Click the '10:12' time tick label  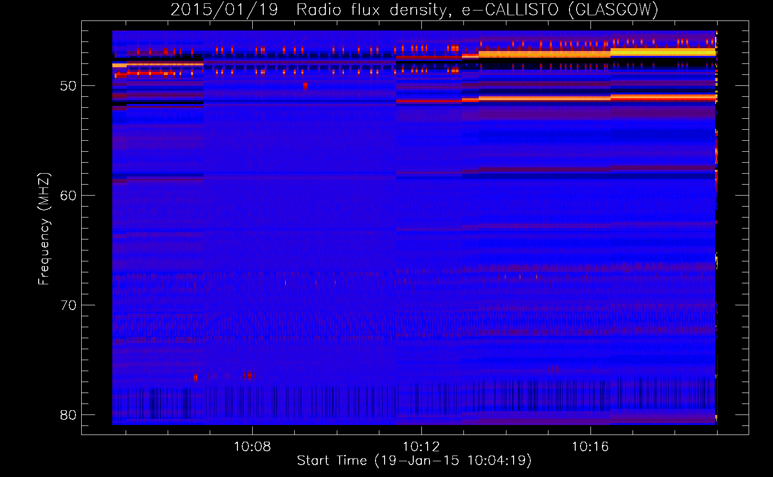click(x=421, y=446)
